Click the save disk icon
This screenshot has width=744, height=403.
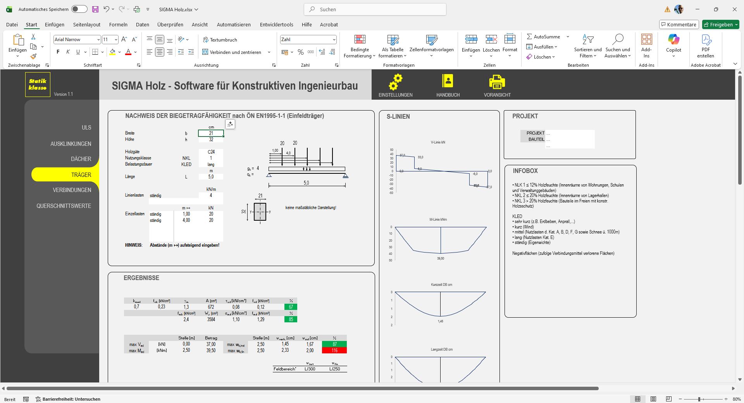click(x=95, y=9)
